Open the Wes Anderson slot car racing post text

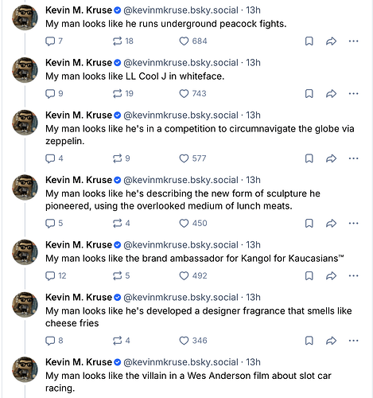click(188, 382)
